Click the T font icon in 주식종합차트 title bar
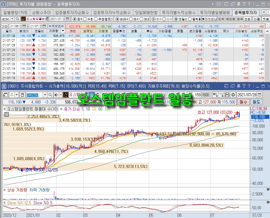Image resolution: width=270 pixels, height=218 pixels. 244,86
